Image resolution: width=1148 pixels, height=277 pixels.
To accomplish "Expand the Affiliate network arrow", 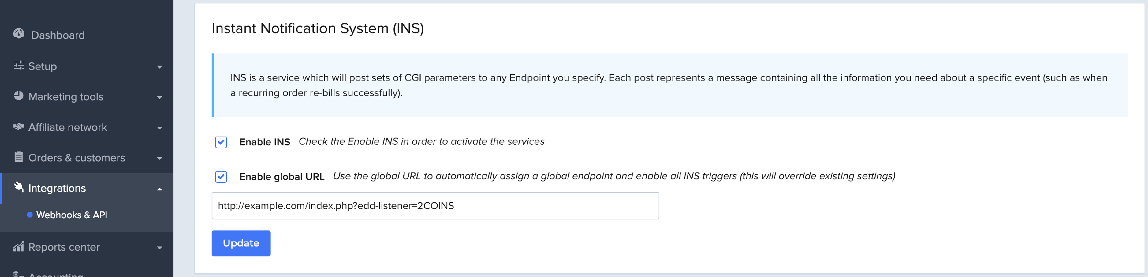I will click(160, 128).
